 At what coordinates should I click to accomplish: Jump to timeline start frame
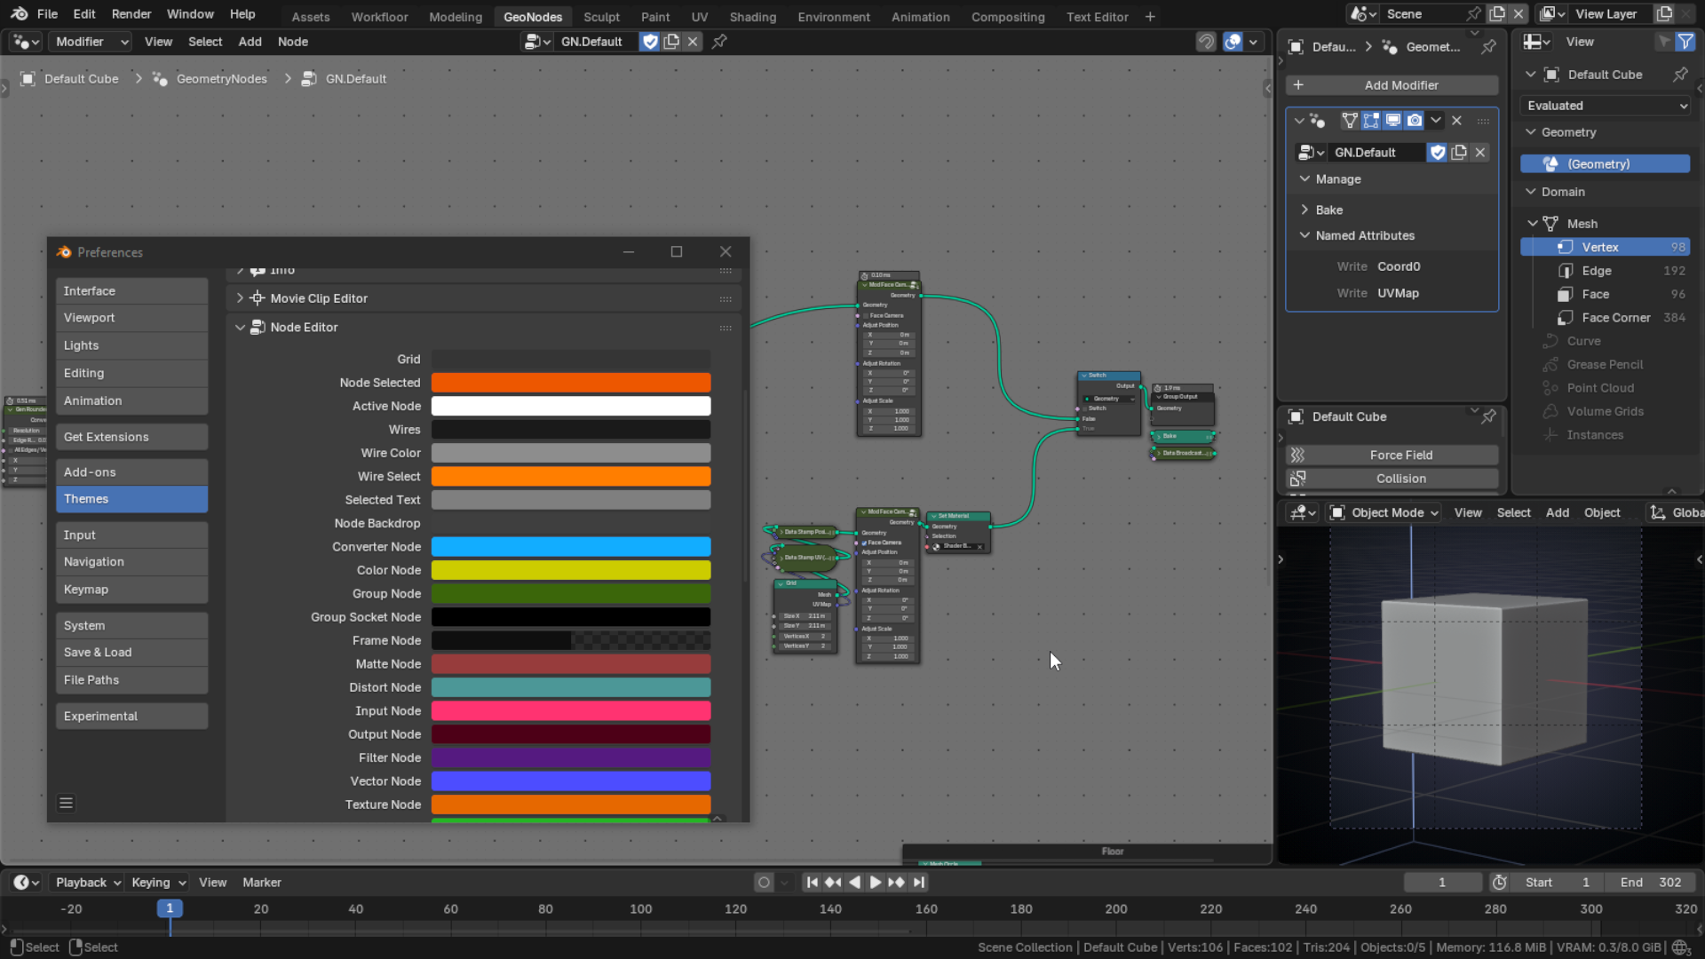coord(812,883)
